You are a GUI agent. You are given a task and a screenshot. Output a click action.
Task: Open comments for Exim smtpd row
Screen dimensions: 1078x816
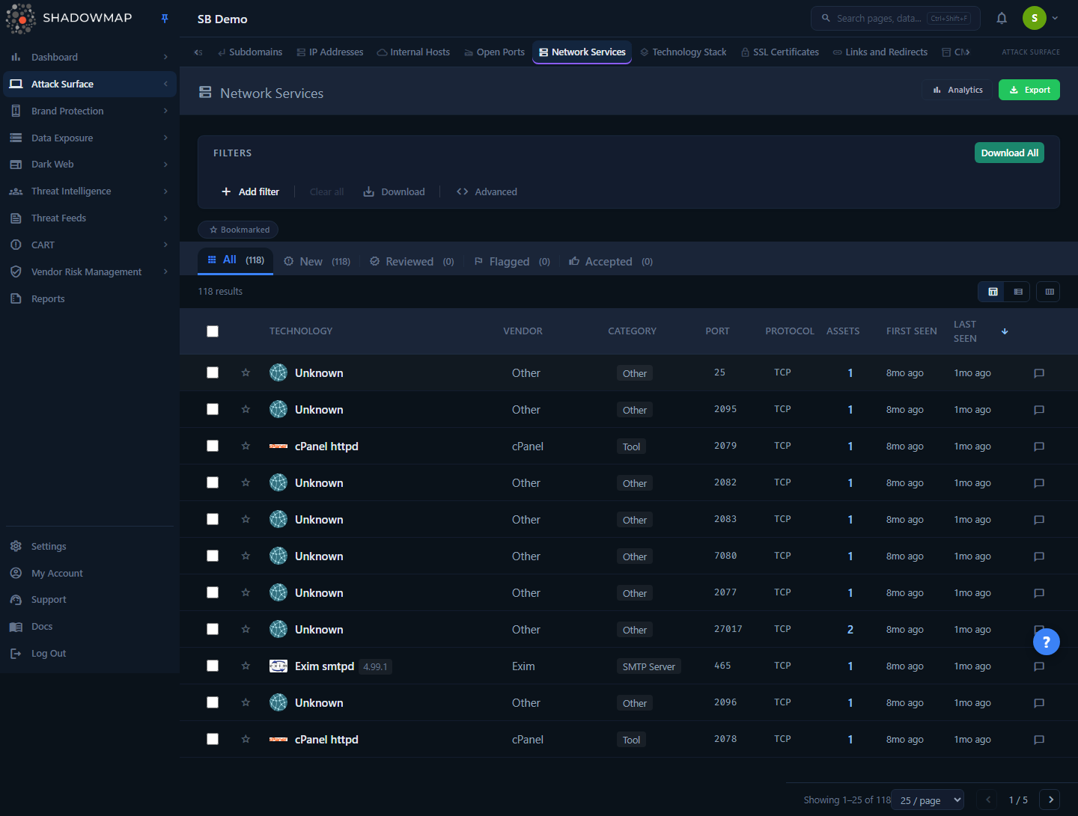pos(1039,666)
